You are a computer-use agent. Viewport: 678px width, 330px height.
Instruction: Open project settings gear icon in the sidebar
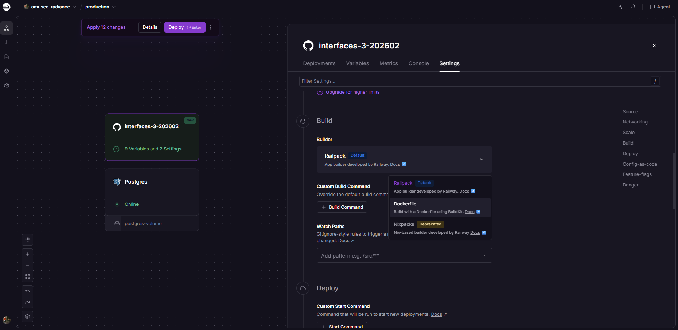pyautogui.click(x=7, y=86)
